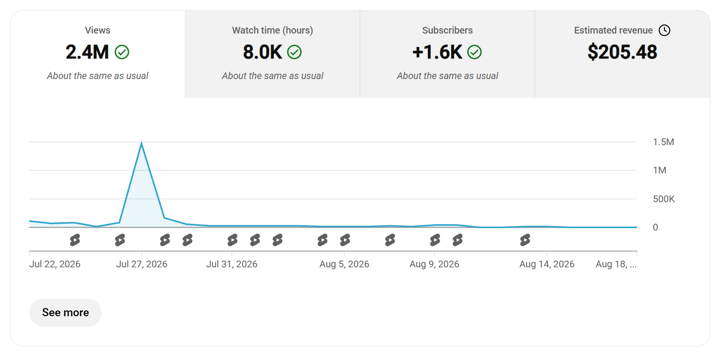Screen dimensions: 719x355
Task: Click the 1.5M axis label
Action: 663,142
